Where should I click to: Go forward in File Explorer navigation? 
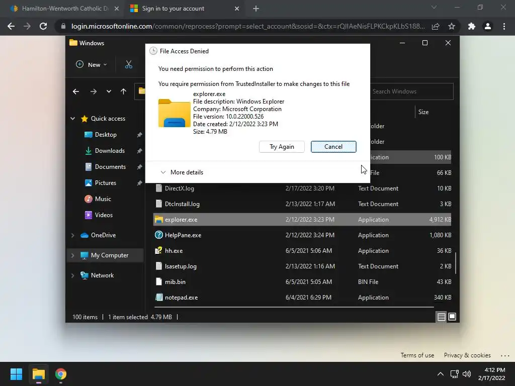93,91
